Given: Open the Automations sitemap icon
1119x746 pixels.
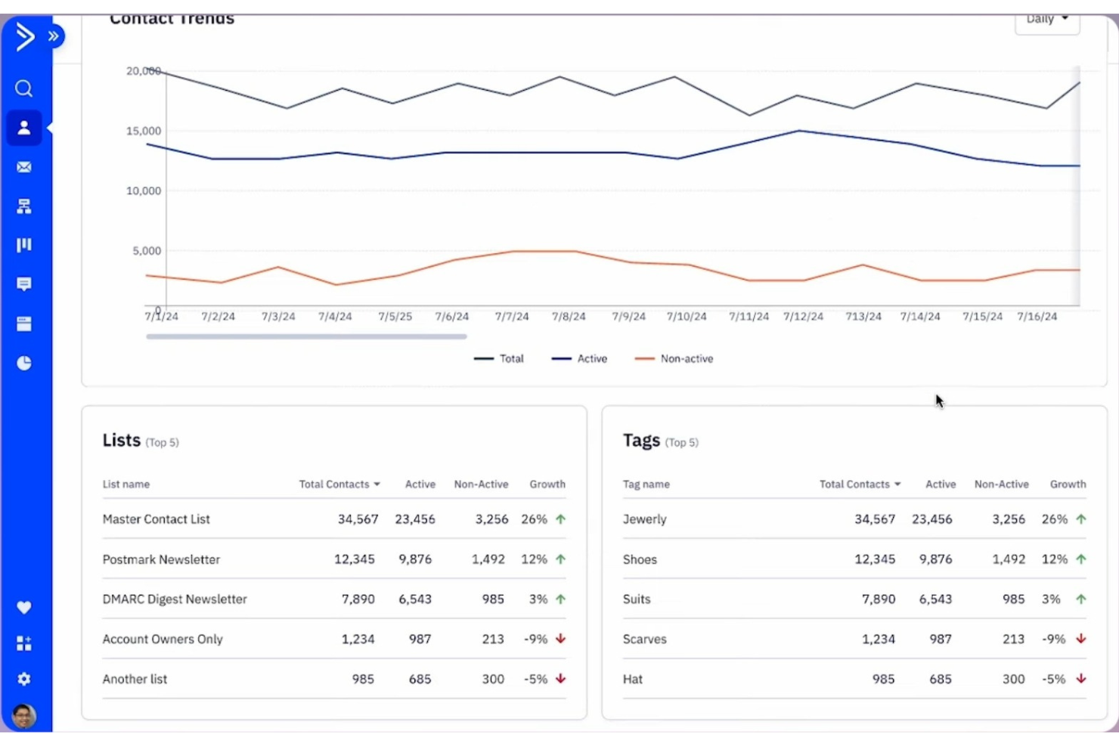Looking at the screenshot, I should (x=23, y=206).
